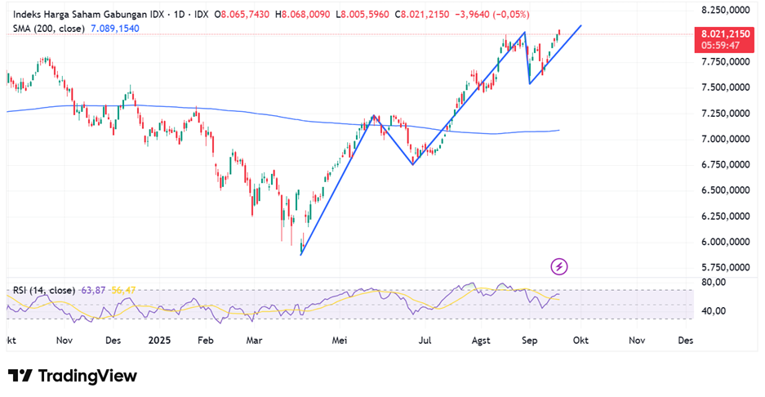Click the purple lightning bolt icon
The image size is (765, 397).
[559, 266]
